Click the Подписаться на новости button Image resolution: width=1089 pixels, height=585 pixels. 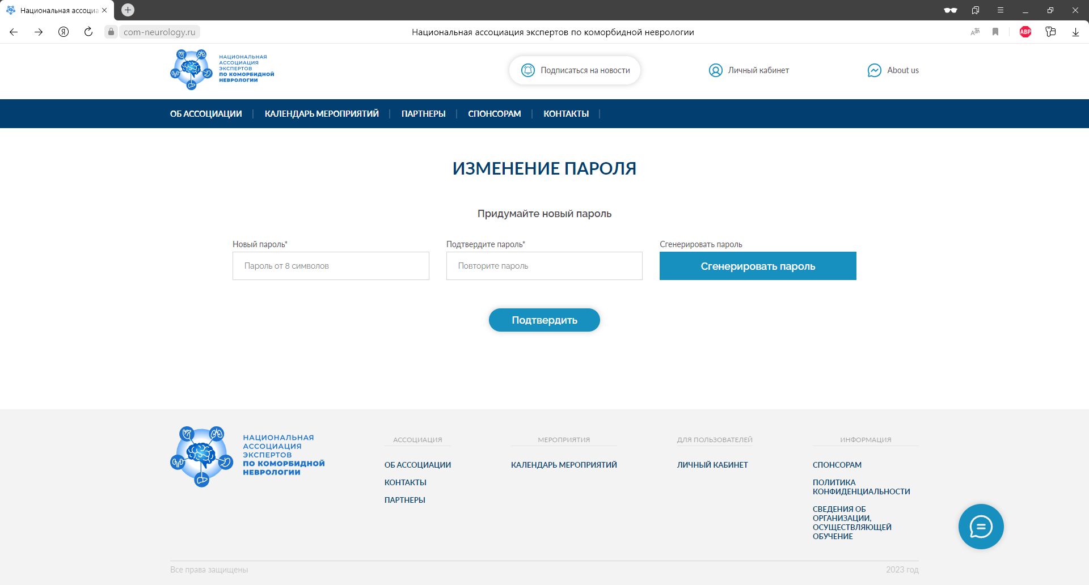tap(575, 70)
